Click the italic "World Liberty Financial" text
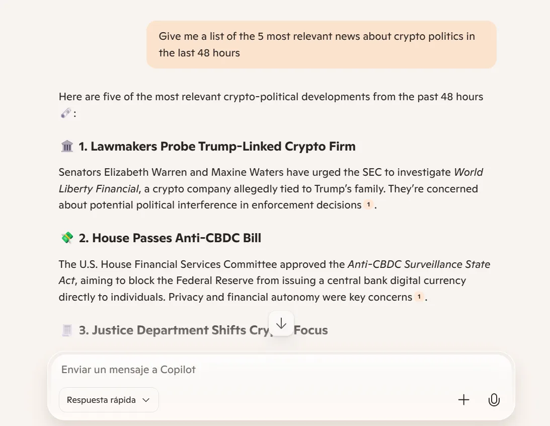 point(99,189)
